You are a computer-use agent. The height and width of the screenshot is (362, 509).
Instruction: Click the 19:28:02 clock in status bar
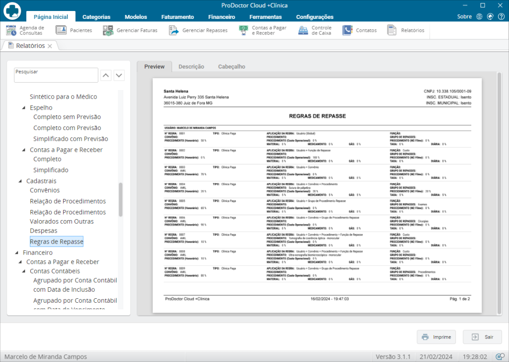(475, 357)
